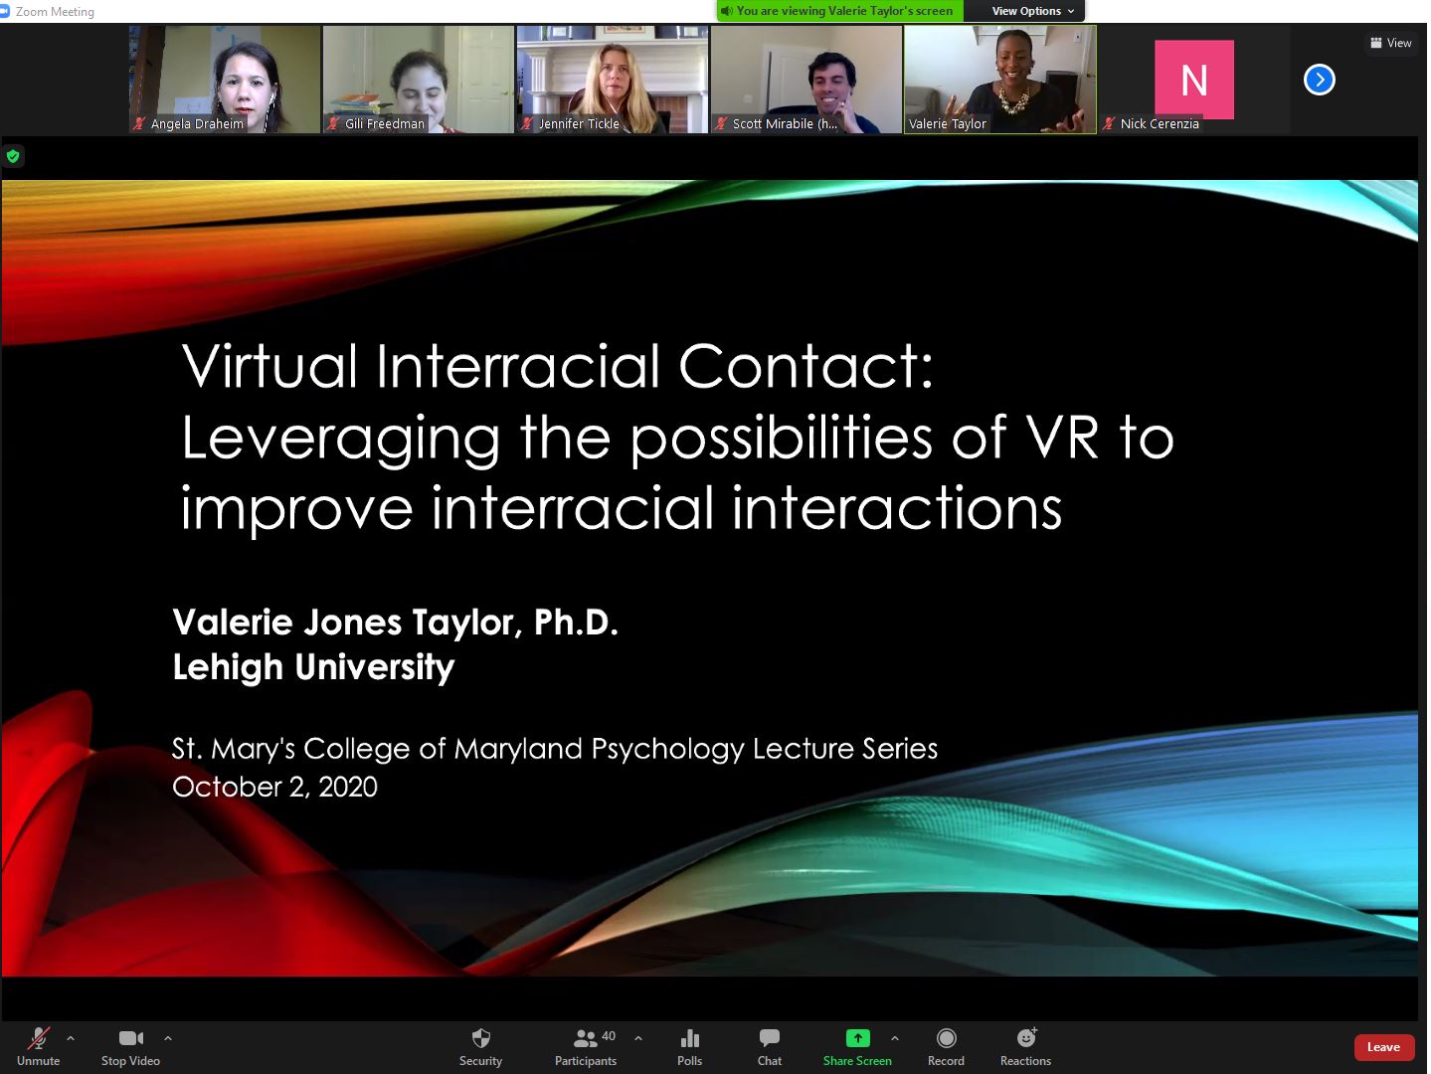Open the View Options dropdown
This screenshot has width=1431, height=1074.
[x=1033, y=11]
